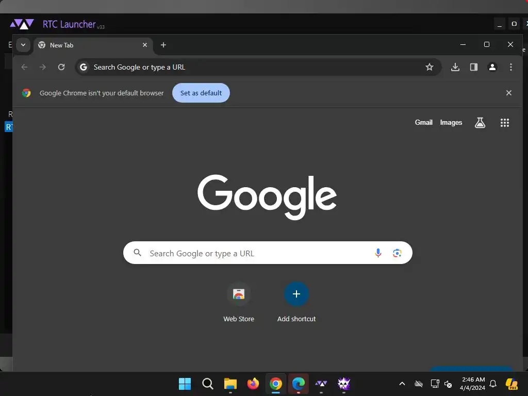Open Chrome downloads icon

(455, 67)
